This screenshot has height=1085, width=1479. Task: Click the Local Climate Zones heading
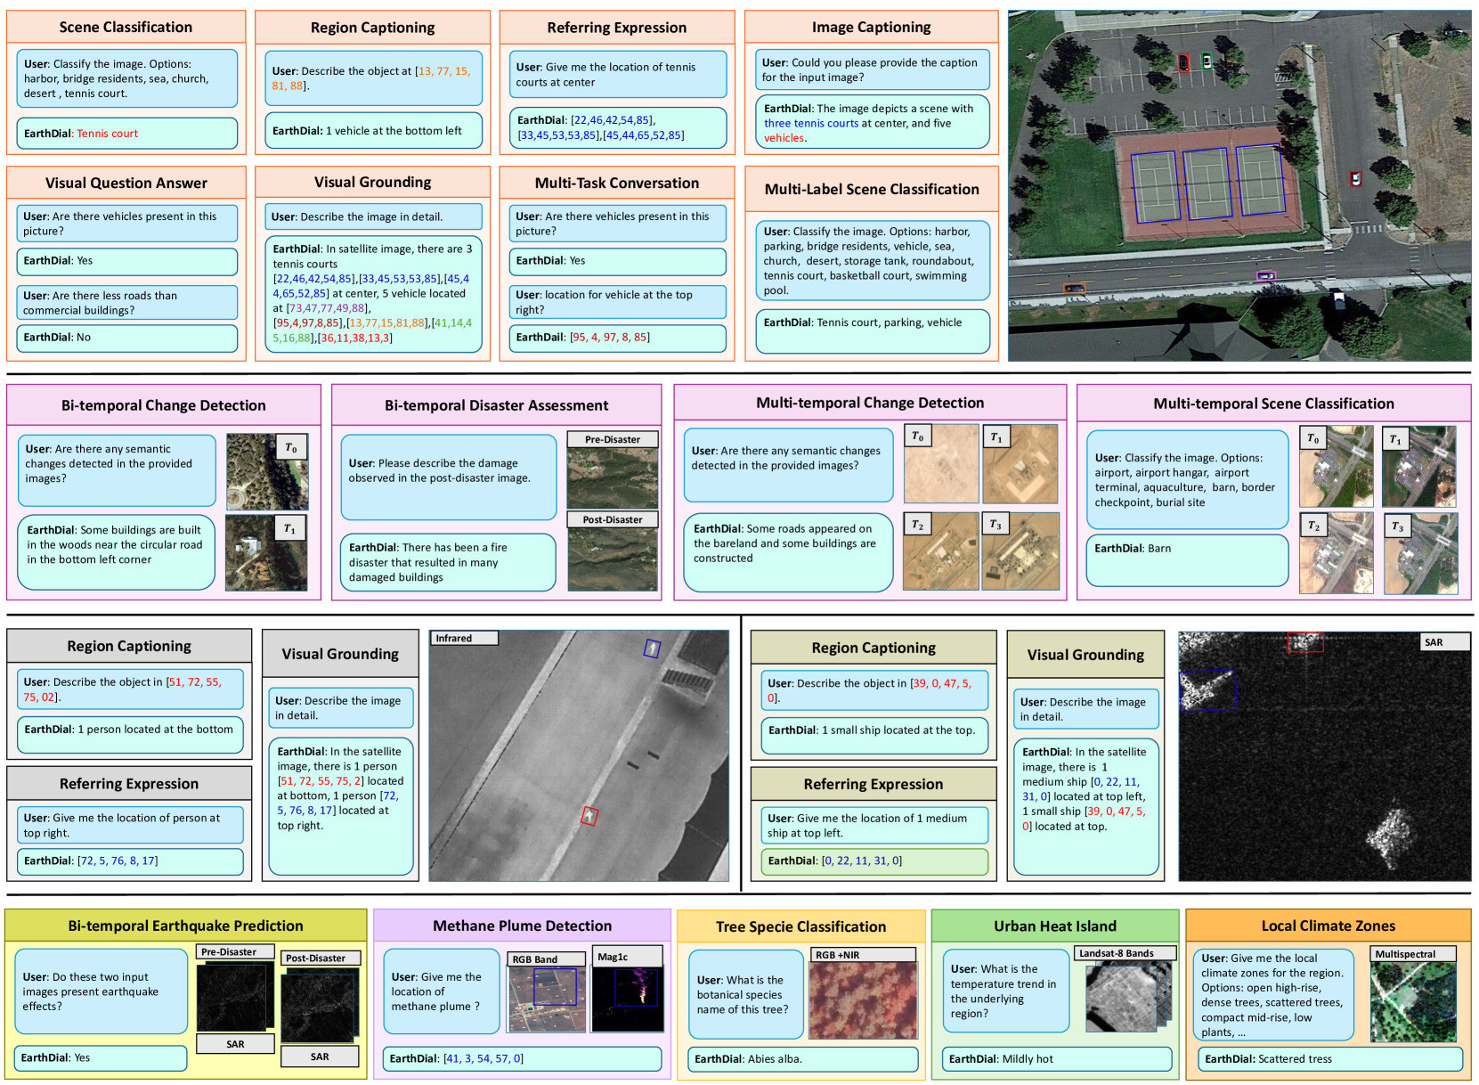[1328, 926]
